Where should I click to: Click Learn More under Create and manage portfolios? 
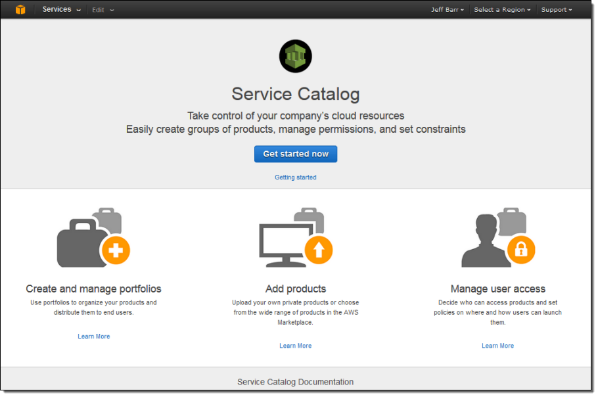click(94, 337)
